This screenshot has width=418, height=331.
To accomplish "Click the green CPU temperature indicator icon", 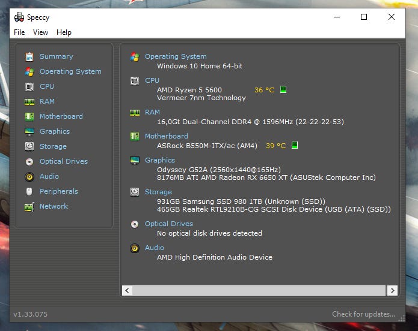I will (283, 89).
